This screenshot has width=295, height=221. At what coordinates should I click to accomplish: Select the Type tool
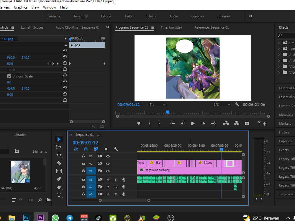[x=59, y=195]
